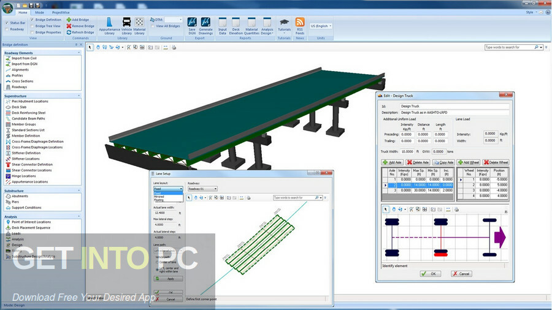Click the print icon in main view toolbar

pos(174,47)
